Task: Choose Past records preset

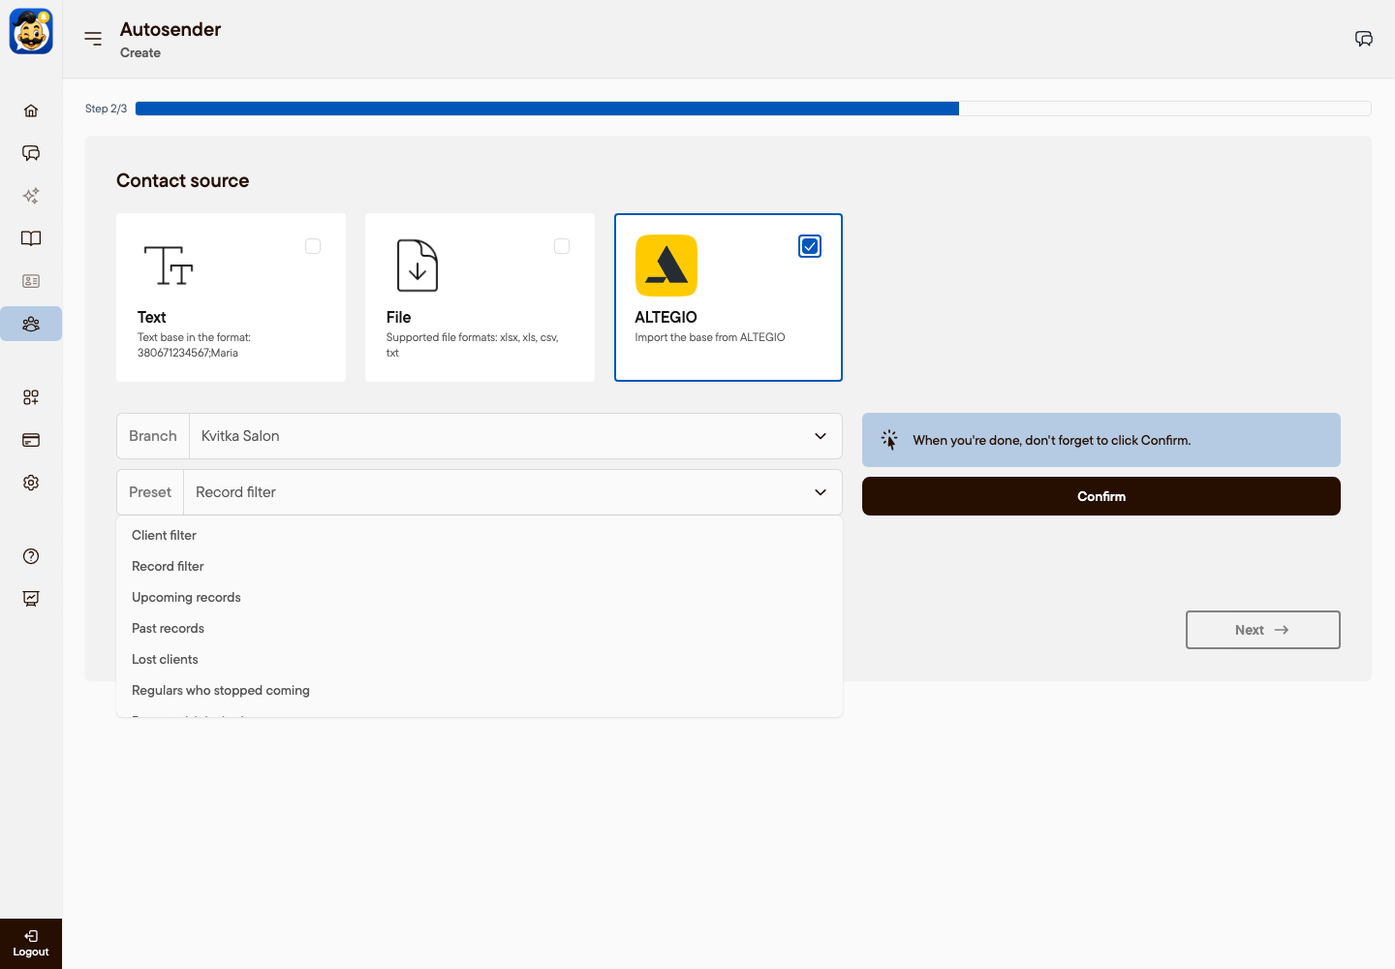Action: (x=480, y=628)
